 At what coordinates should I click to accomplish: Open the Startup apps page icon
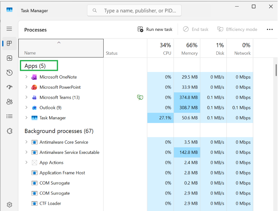coord(10,87)
